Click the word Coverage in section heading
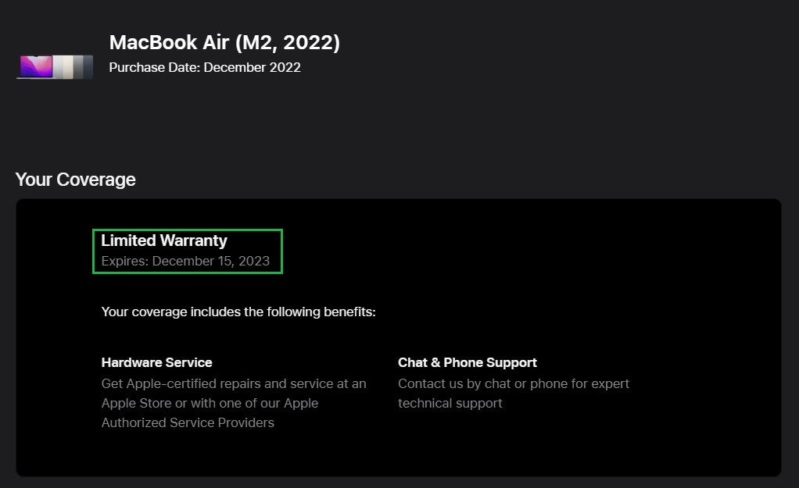This screenshot has height=488, width=799. (x=96, y=180)
